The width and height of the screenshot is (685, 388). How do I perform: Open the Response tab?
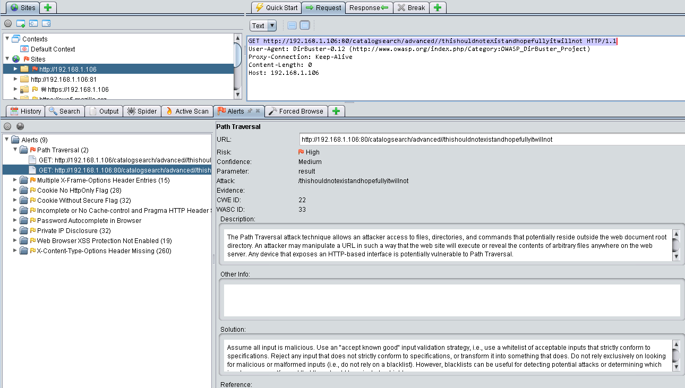[x=369, y=7]
